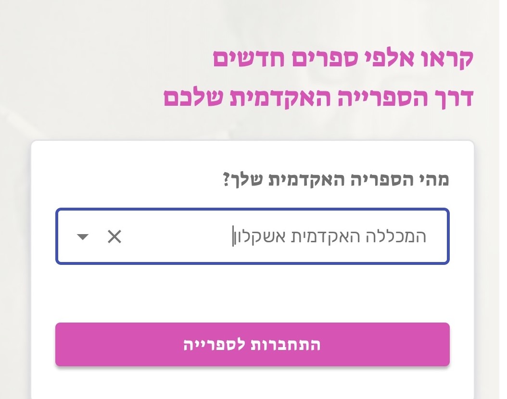
Task: Click the label מהי הספריה האקדמית שלך
Action: click(x=336, y=180)
